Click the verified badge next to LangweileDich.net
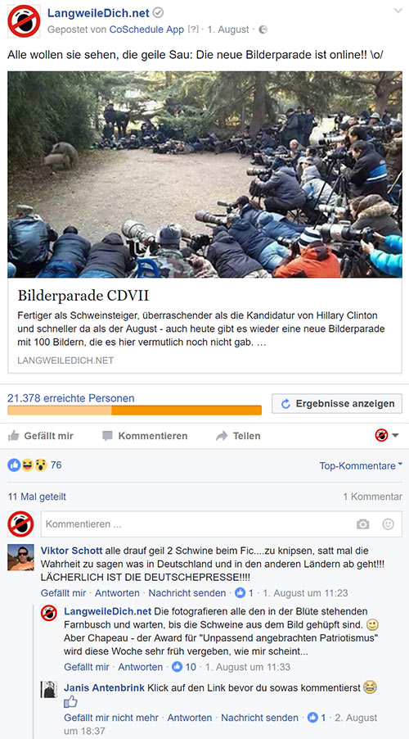The height and width of the screenshot is (739, 409). coord(159,13)
